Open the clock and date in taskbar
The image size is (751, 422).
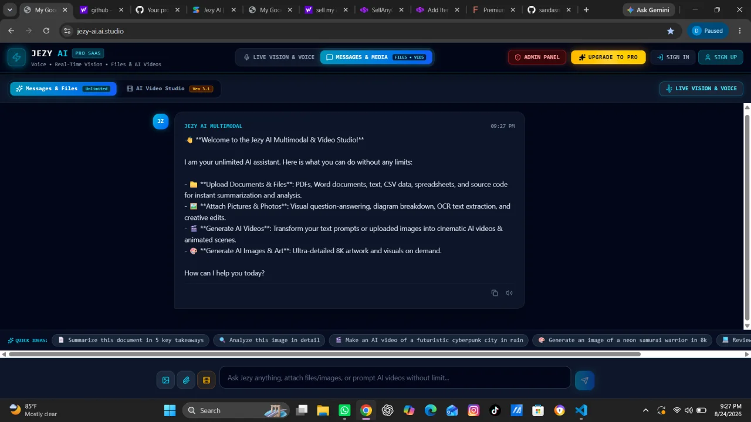click(730, 410)
